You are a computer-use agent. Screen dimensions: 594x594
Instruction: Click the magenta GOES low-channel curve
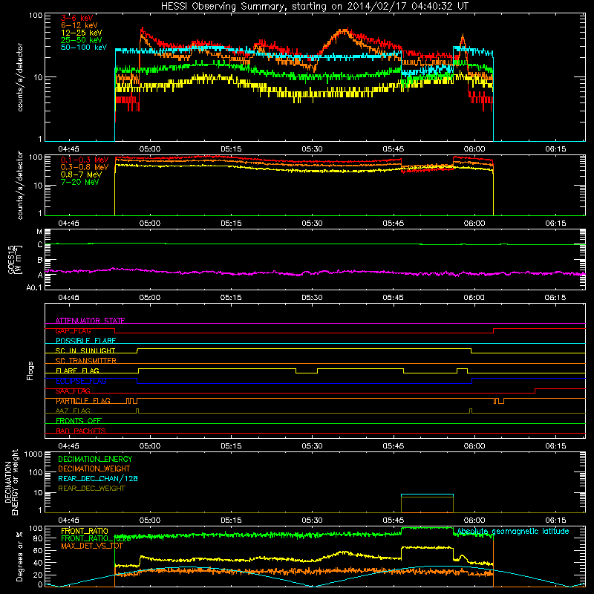[314, 272]
